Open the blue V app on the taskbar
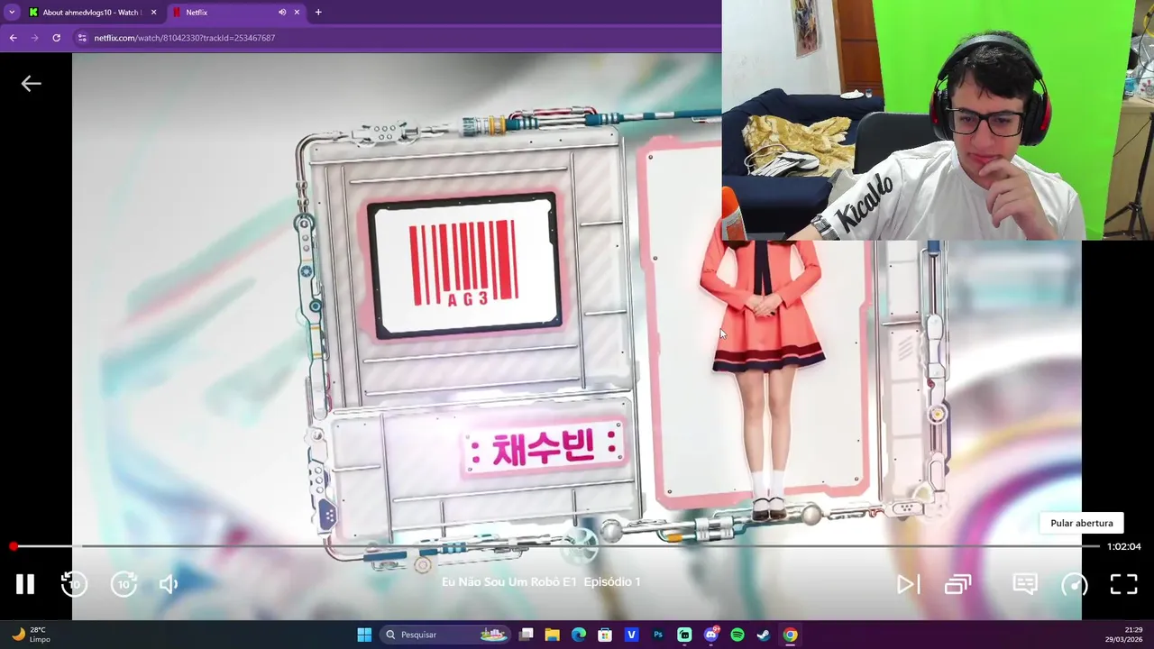Image resolution: width=1154 pixels, height=649 pixels. point(631,635)
